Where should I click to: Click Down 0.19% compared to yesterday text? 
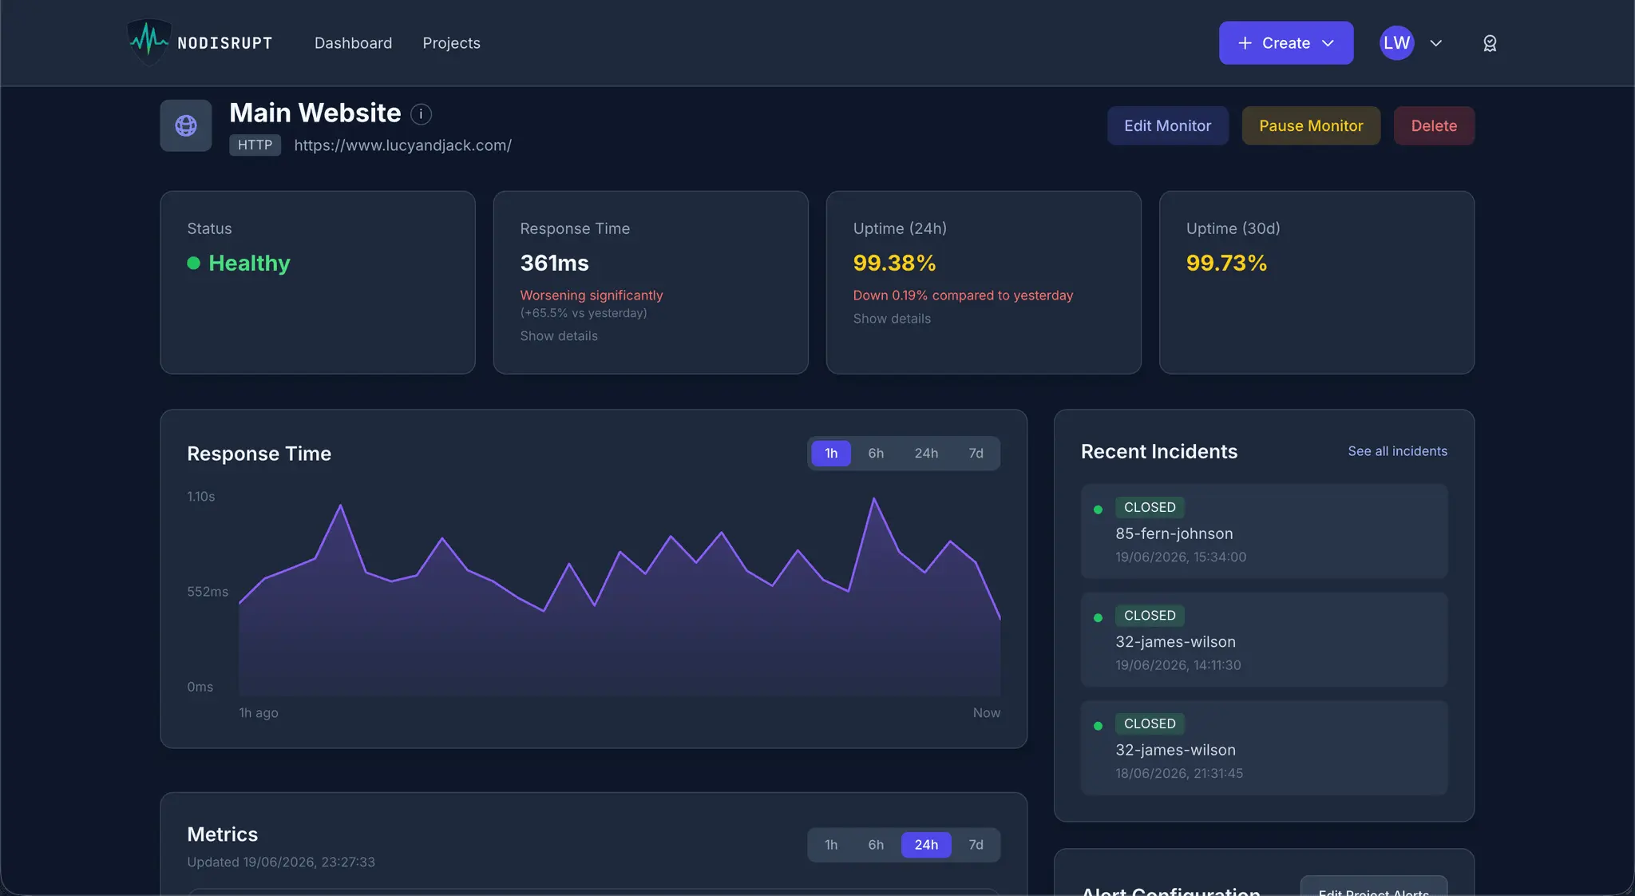tap(963, 295)
